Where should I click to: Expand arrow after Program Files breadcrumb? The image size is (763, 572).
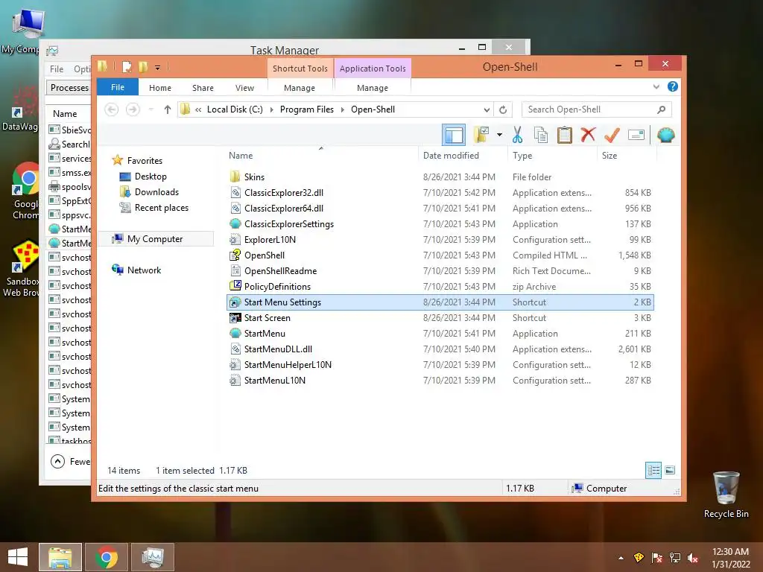[343, 109]
